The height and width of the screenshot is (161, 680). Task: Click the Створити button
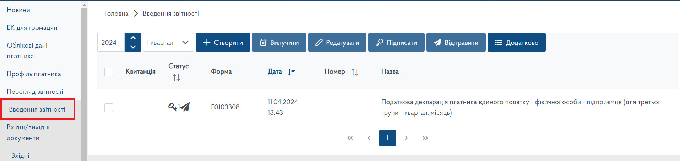coord(223,42)
